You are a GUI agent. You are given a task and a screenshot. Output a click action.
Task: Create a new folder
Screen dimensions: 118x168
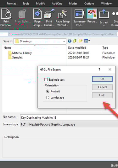pyautogui.click(x=81, y=41)
